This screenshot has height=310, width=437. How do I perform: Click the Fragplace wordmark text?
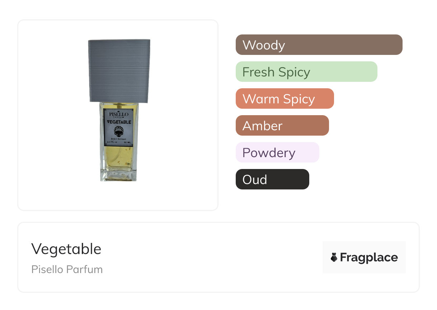(x=369, y=258)
